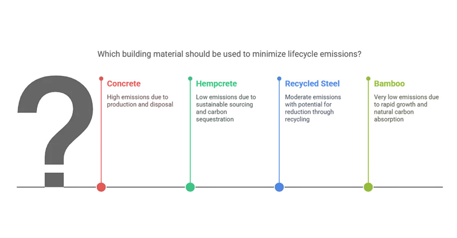
Task: Click the Bamboo 'Very low emissions due to rapid growth' description
Action: [x=406, y=108]
